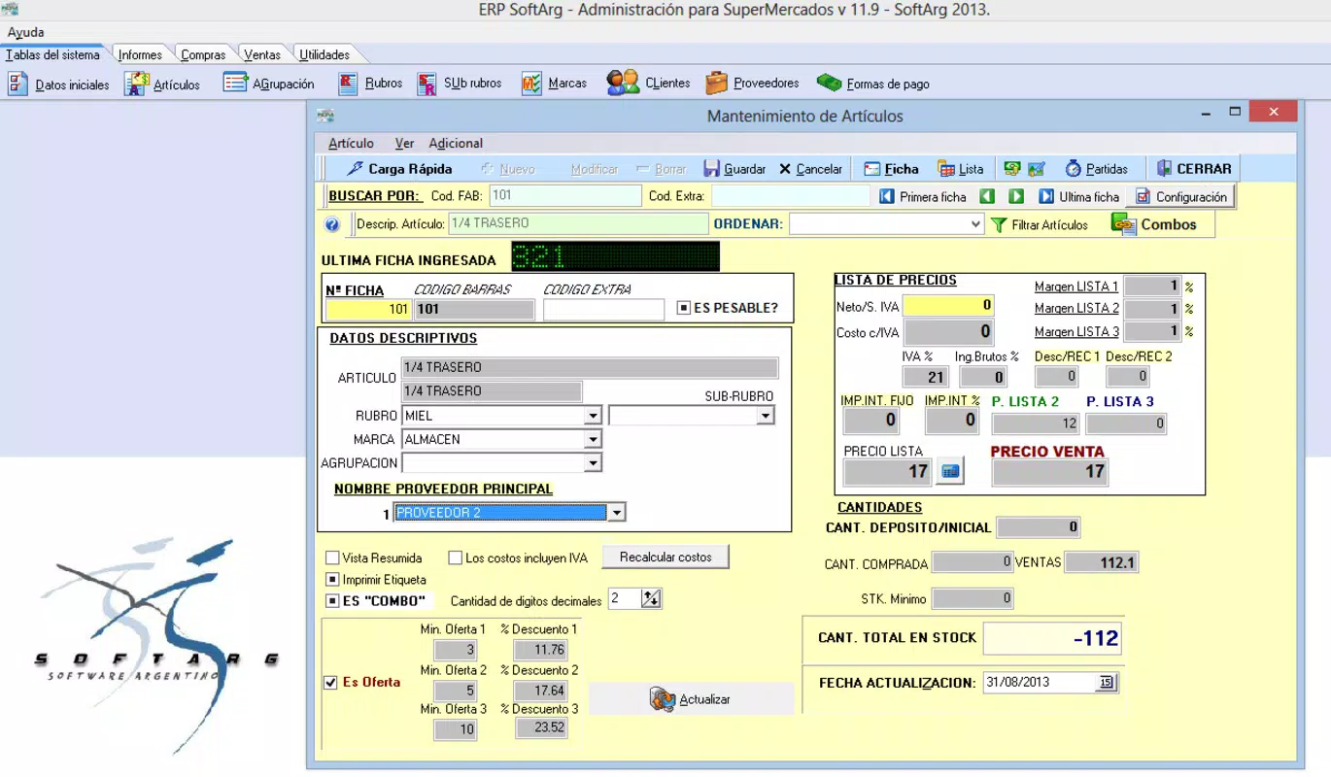Image resolution: width=1331 pixels, height=777 pixels.
Task: Open the SUB-RUBRO dropdown
Action: [x=766, y=417]
